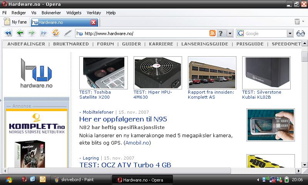Open LANSERINGSGUIDE in the site navigation
This screenshot has height=185, width=308.
click(x=205, y=44)
